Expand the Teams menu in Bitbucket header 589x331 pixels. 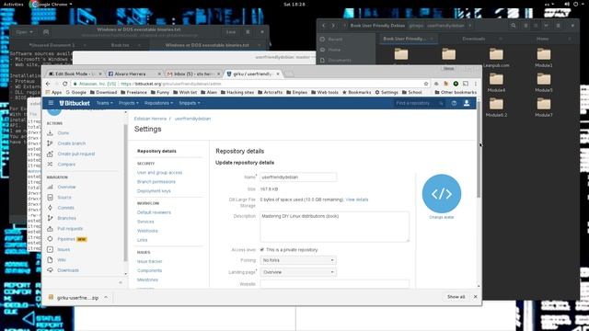click(104, 103)
